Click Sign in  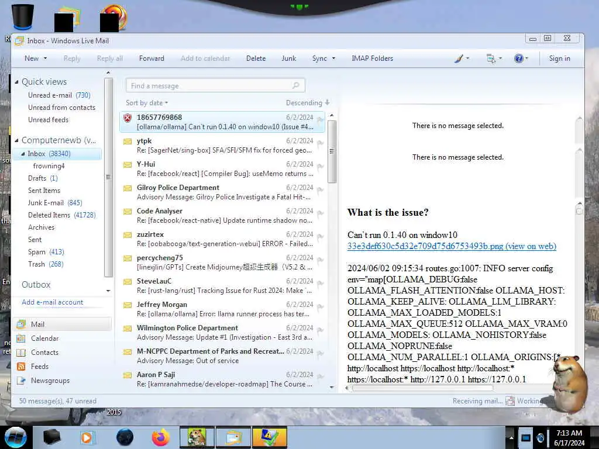coord(559,58)
